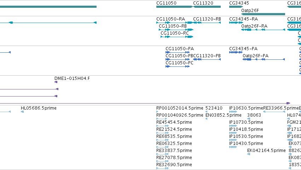Image resolution: width=301 pixels, height=170 pixels.
Task: Select transcript CG11050-RA
Action: coord(174,23)
